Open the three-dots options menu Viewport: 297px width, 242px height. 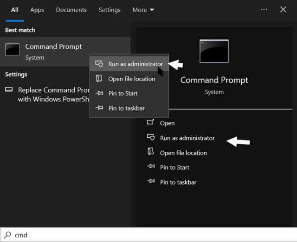click(x=264, y=9)
